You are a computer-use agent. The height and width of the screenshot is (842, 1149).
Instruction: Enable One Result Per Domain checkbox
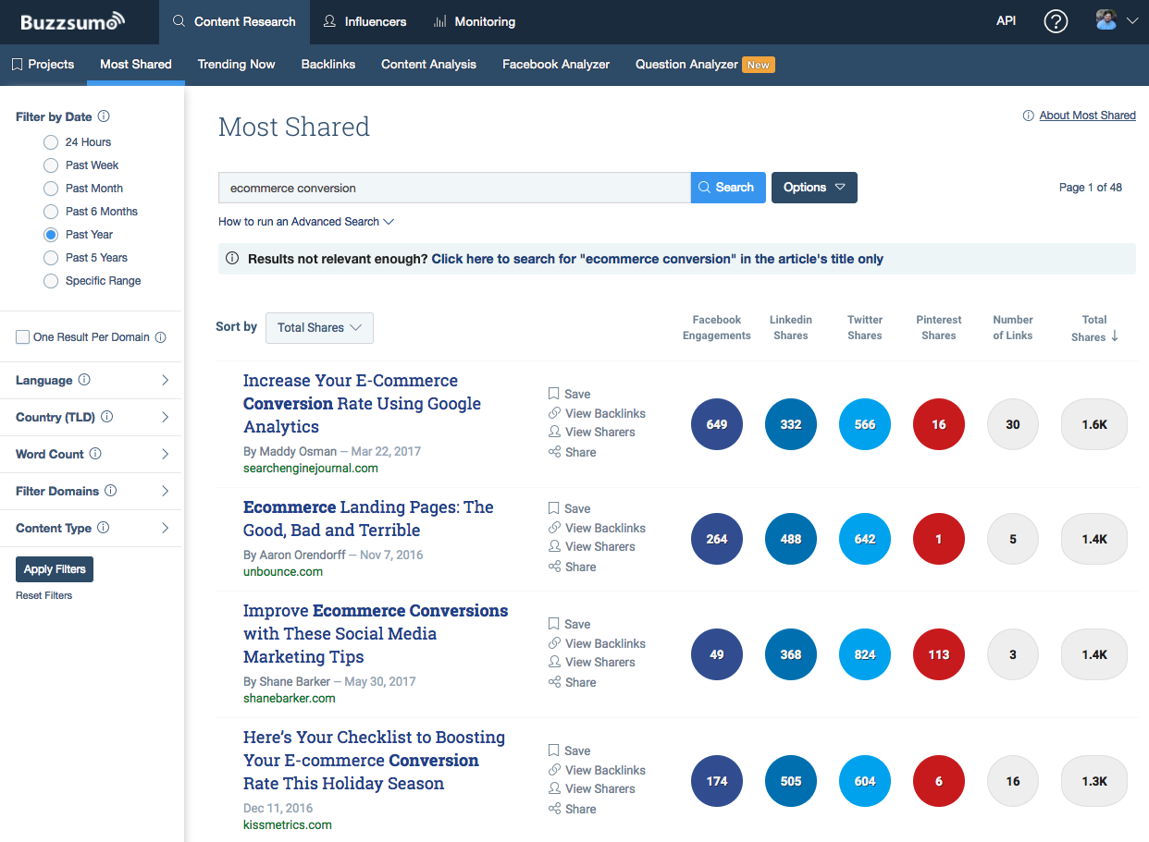(22, 337)
